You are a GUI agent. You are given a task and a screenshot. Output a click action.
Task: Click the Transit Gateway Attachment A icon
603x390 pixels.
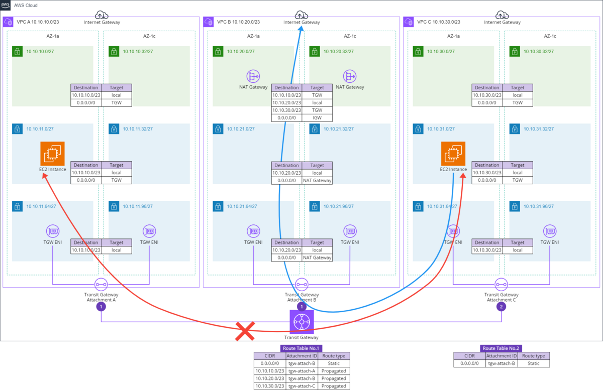pos(102,284)
